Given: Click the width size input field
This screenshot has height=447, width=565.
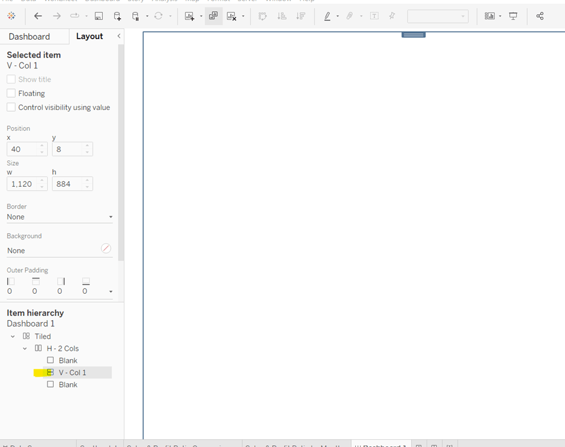Looking at the screenshot, I should (23, 184).
